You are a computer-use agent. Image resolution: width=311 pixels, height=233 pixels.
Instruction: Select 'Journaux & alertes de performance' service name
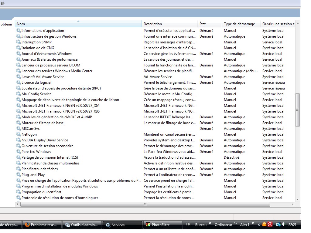(x=50, y=59)
